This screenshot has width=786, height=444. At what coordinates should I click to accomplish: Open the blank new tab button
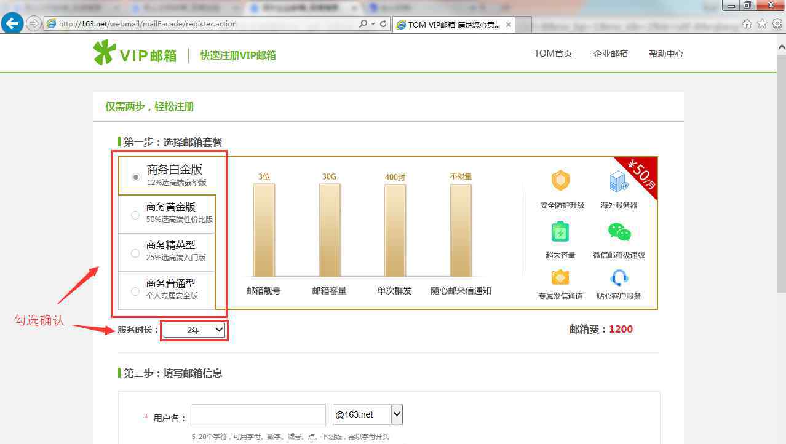click(x=523, y=25)
